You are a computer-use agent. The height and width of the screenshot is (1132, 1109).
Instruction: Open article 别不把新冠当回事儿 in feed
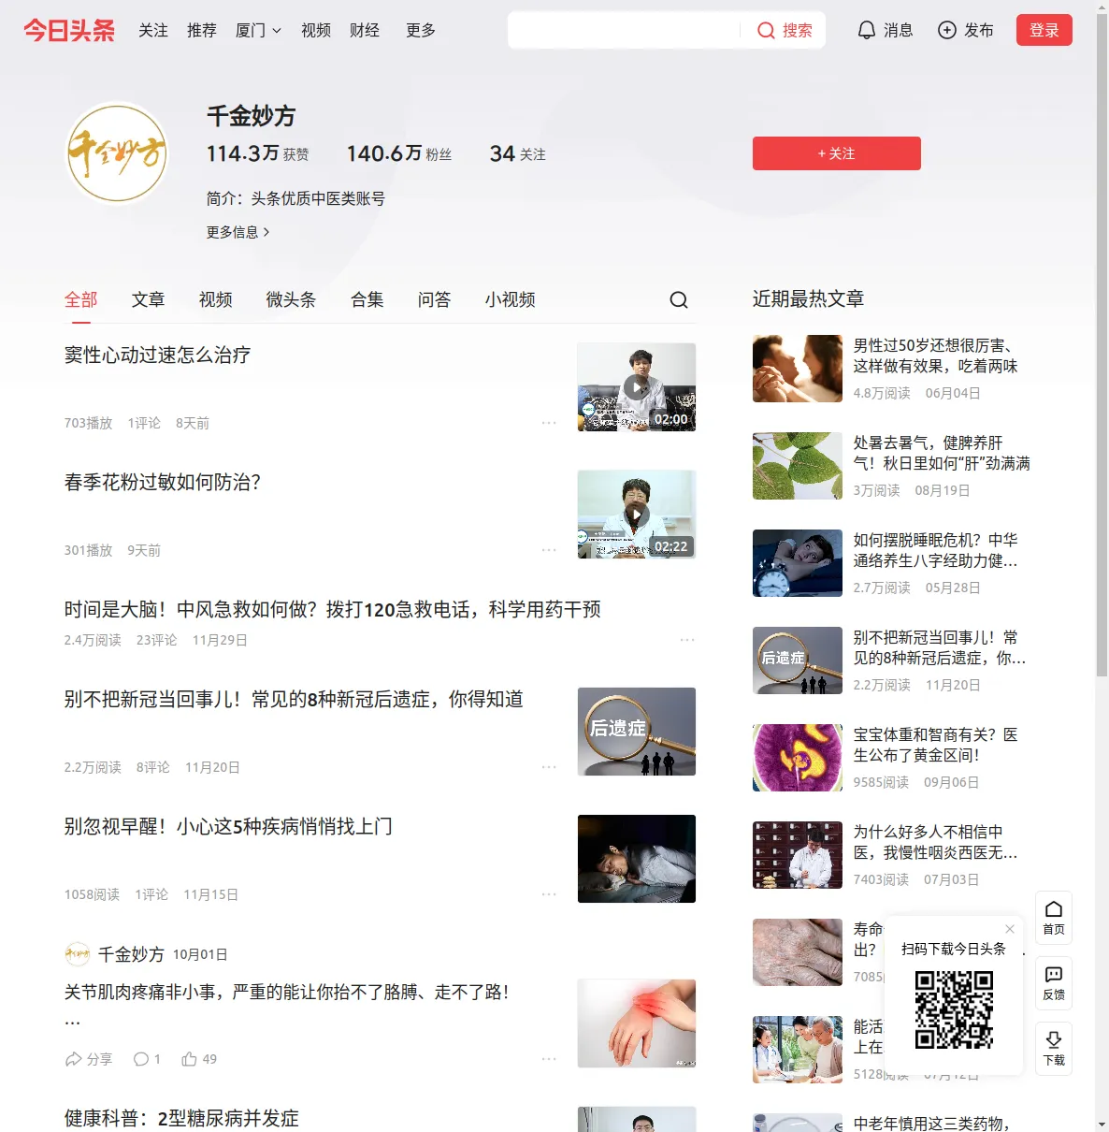294,700
